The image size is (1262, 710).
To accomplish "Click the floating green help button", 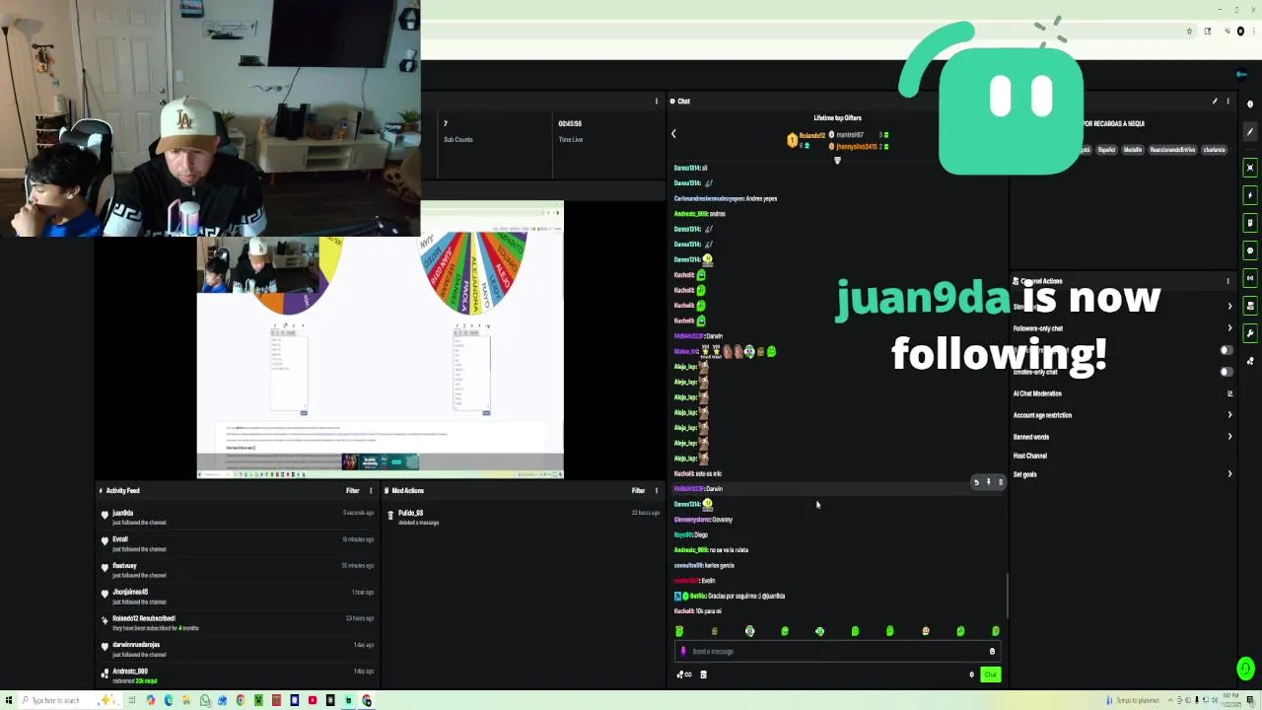I will point(1245,670).
